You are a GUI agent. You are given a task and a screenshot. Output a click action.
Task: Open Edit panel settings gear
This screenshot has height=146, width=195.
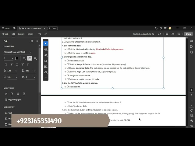32,41
